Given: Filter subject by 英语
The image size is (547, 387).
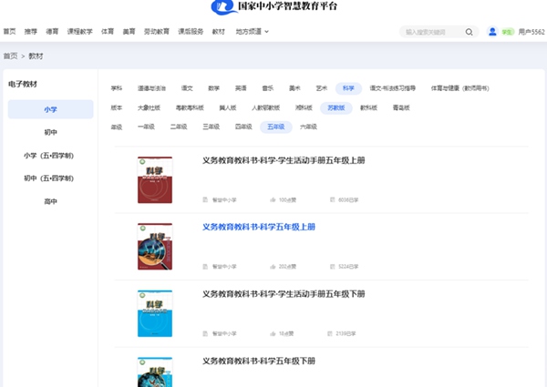Looking at the screenshot, I should click(241, 88).
